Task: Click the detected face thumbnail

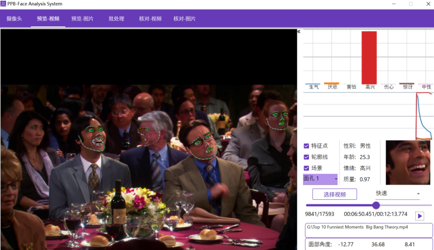Action: pyautogui.click(x=408, y=162)
